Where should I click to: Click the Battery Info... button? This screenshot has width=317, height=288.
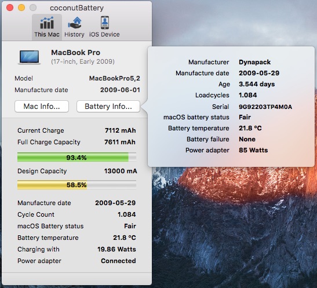coord(108,106)
